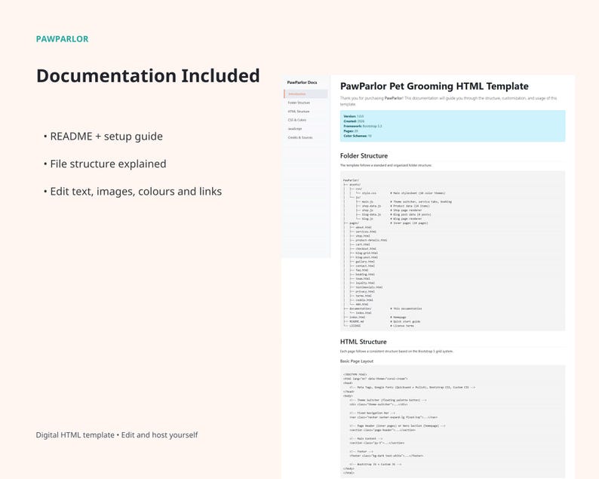Click the Framework line in the info box
599x479 pixels.
click(363, 126)
